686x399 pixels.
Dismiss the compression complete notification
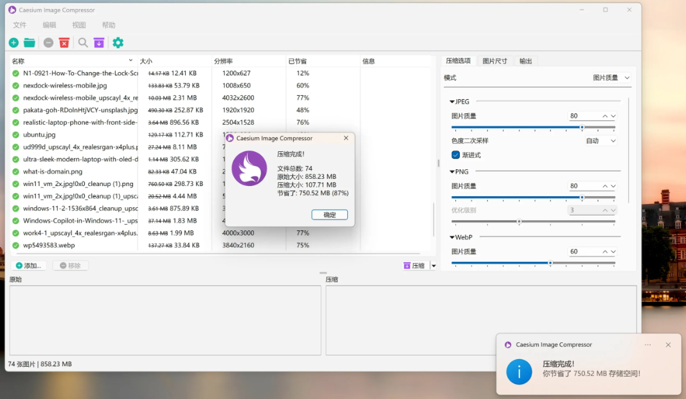coord(668,345)
